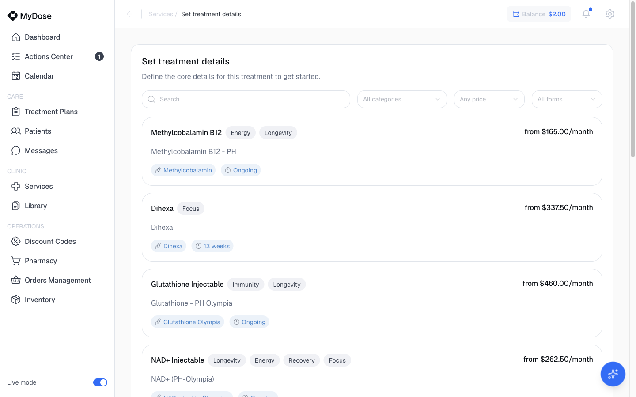Click the from $460.00/month price
Screen dimensions: 636x397
[558, 283]
